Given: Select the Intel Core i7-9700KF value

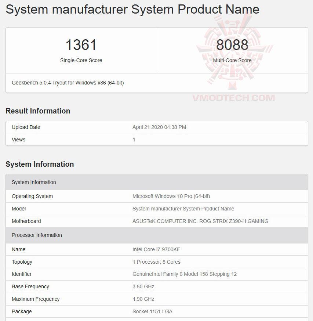Looking at the screenshot, I should 156,249.
